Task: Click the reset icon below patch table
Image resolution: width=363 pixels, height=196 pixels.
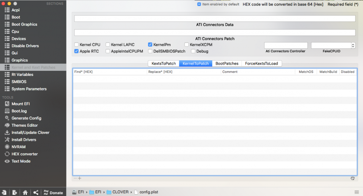Action: [352, 178]
